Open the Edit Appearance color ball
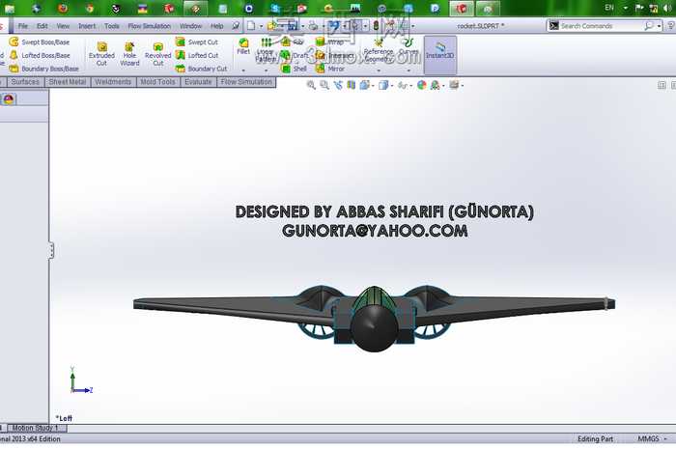The image size is (676, 449). (x=421, y=85)
